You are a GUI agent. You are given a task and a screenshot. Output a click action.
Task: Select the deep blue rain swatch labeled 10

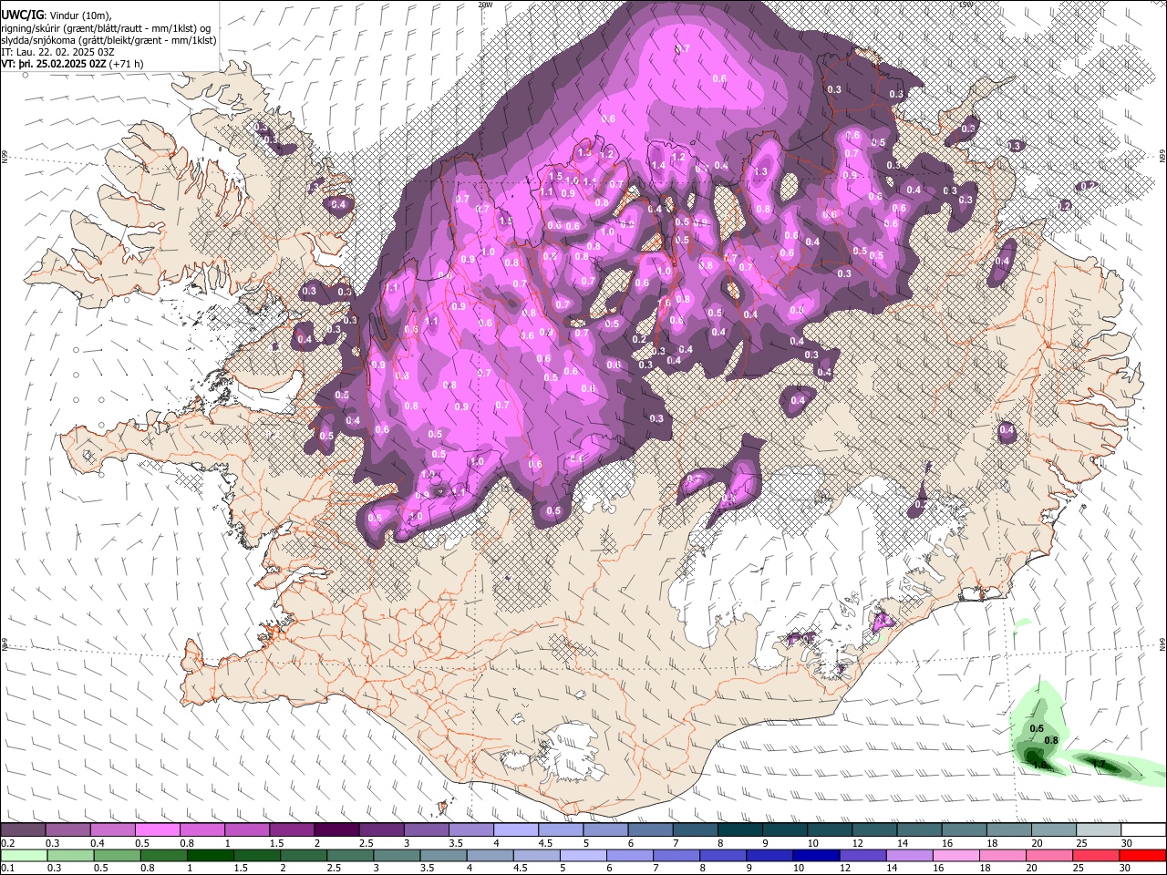coord(816,855)
